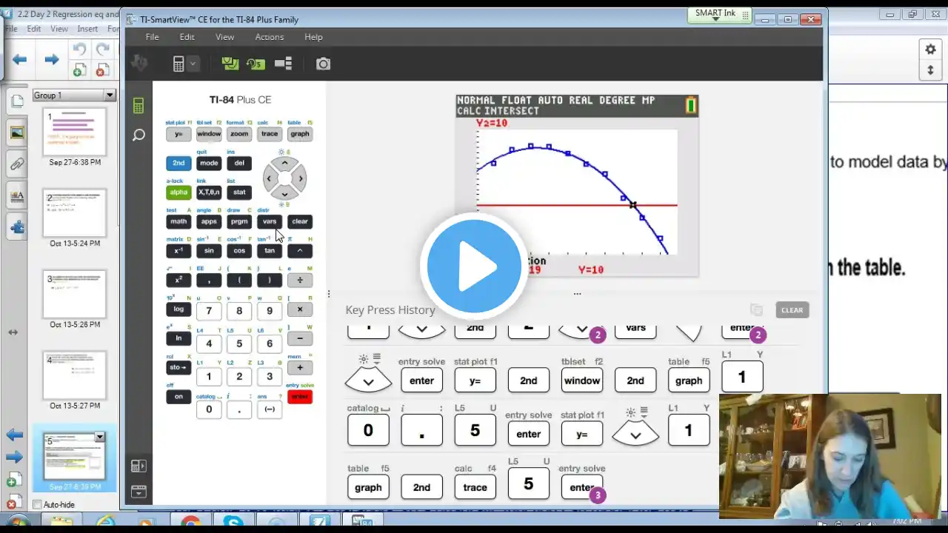Open the Add-ons puzzle piece side tab
Screen dimensions: 948x533
16,226
